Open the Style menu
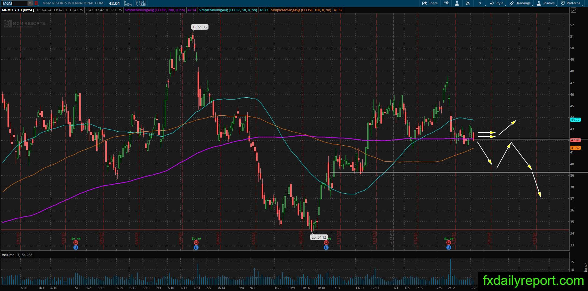 [x=497, y=3]
